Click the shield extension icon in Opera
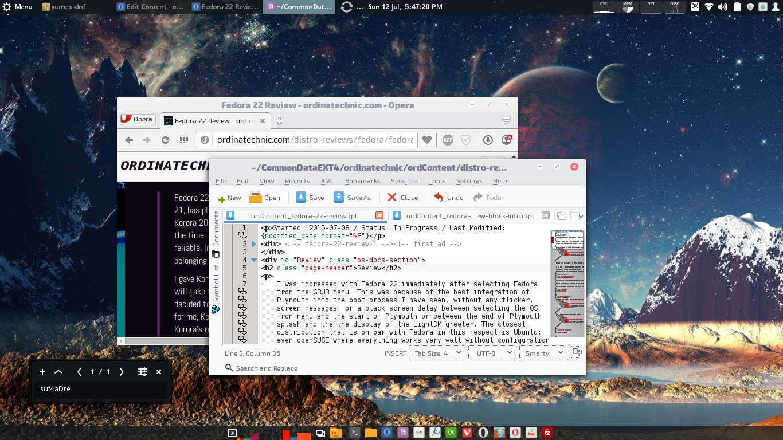Image resolution: width=783 pixels, height=440 pixels. click(466, 140)
